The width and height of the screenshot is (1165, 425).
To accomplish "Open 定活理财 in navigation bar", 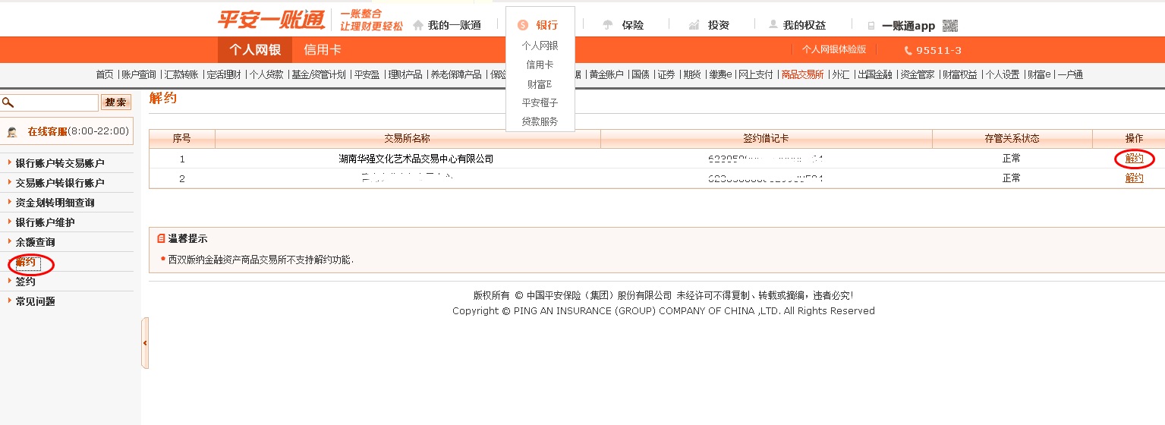I will [x=224, y=74].
